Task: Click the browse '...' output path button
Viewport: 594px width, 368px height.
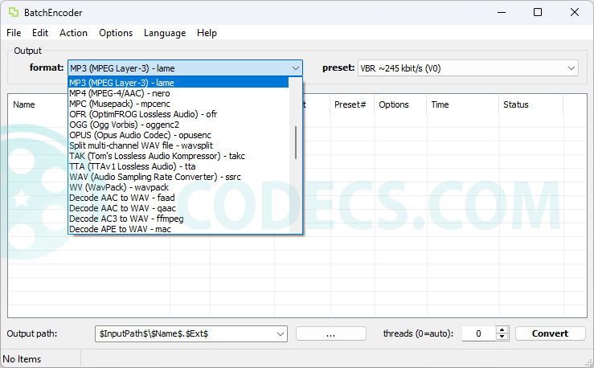Action: point(330,333)
